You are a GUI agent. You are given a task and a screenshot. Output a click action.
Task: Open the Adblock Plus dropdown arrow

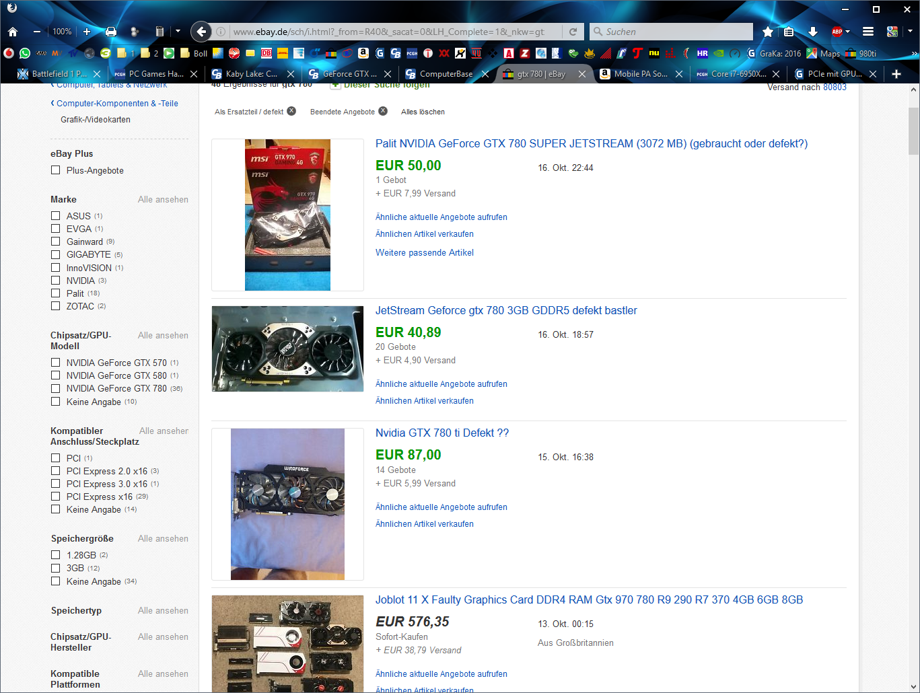847,32
